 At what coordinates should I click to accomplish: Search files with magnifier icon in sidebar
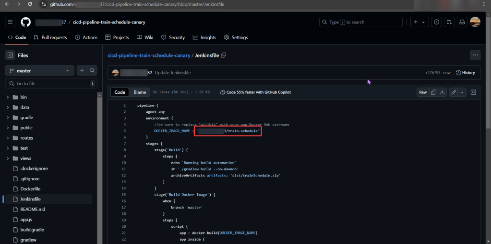tap(92, 71)
